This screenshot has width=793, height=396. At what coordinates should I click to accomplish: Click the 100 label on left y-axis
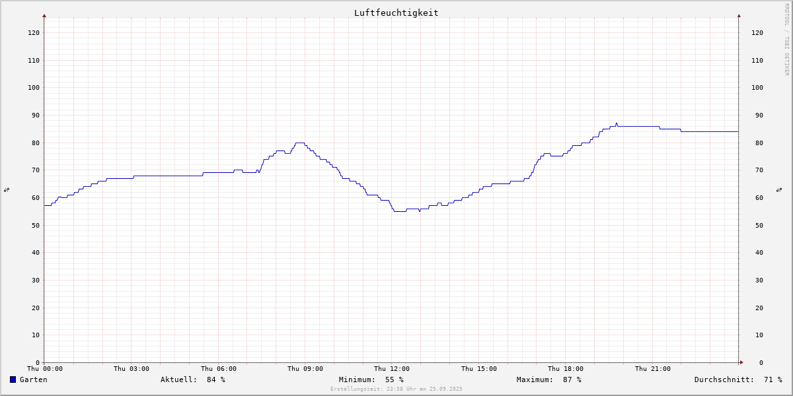pos(33,87)
